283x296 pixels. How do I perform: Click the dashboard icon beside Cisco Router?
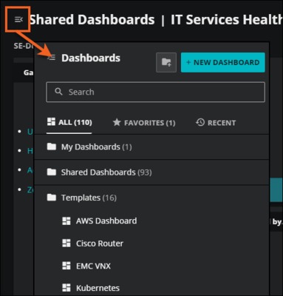67,243
